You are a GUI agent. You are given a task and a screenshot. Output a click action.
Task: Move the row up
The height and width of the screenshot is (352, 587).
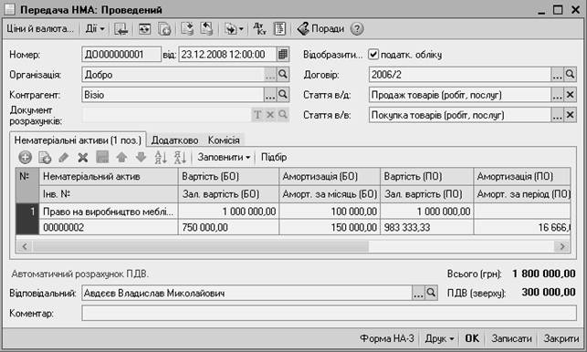pos(121,158)
